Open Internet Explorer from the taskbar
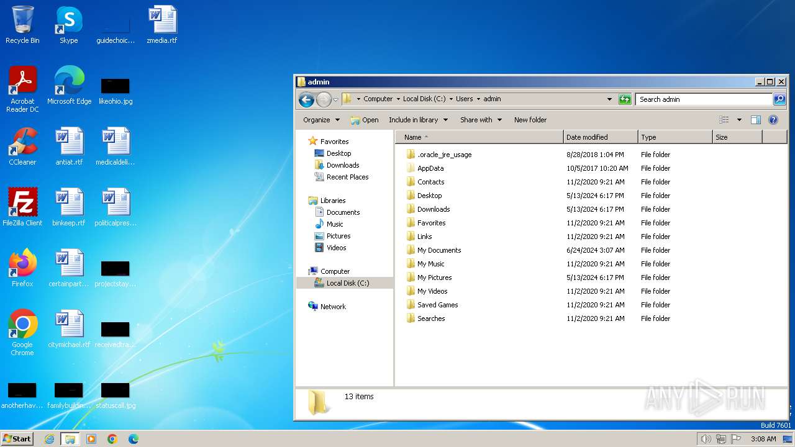Screen dimensions: 795x447 coord(49,439)
